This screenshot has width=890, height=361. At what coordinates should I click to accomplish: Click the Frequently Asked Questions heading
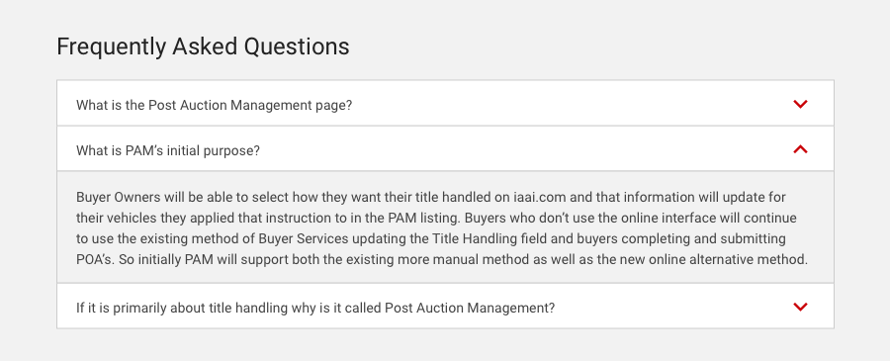point(203,46)
